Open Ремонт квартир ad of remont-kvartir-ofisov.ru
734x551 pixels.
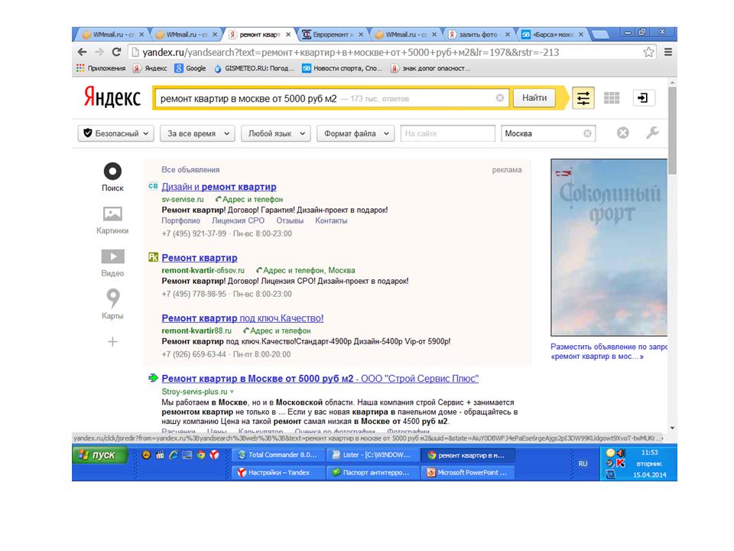pyautogui.click(x=200, y=258)
